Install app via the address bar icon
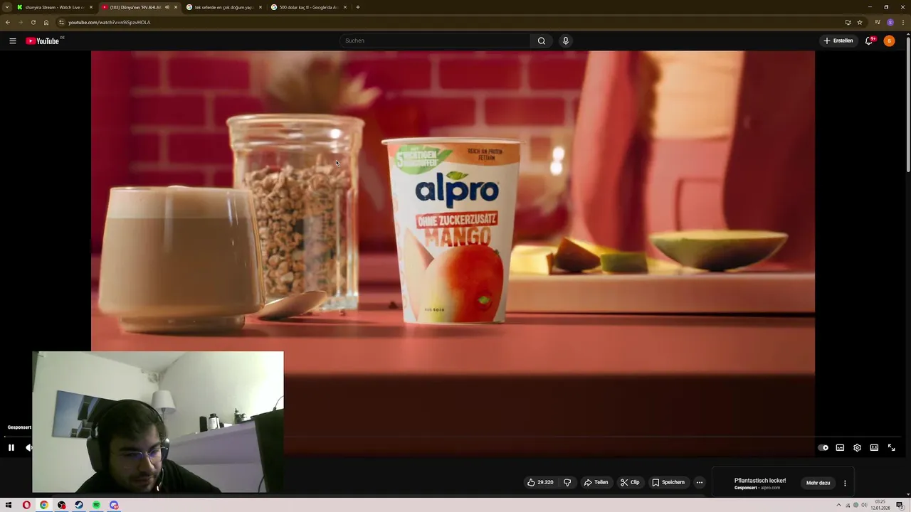The width and height of the screenshot is (911, 512). (x=848, y=22)
